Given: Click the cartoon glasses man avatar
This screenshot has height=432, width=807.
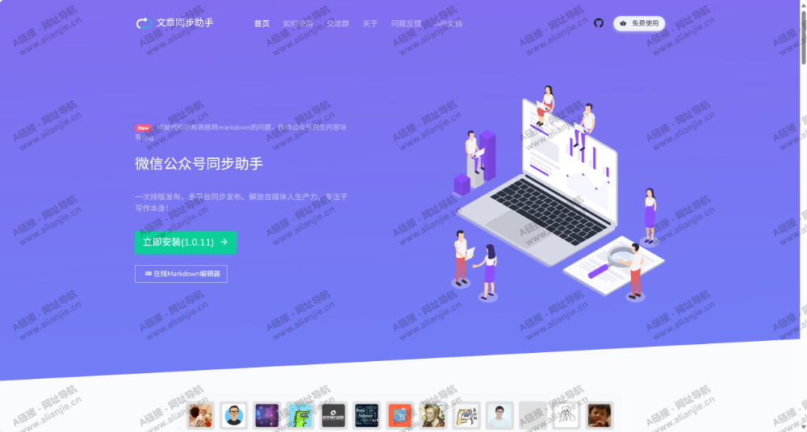Looking at the screenshot, I should click(234, 416).
